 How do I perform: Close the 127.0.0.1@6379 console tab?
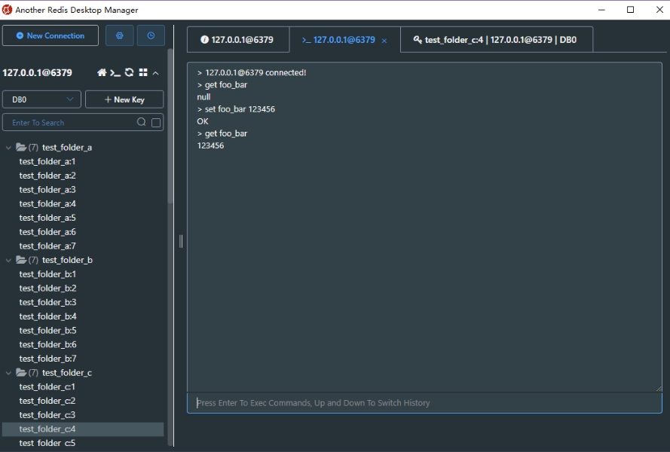coord(384,41)
